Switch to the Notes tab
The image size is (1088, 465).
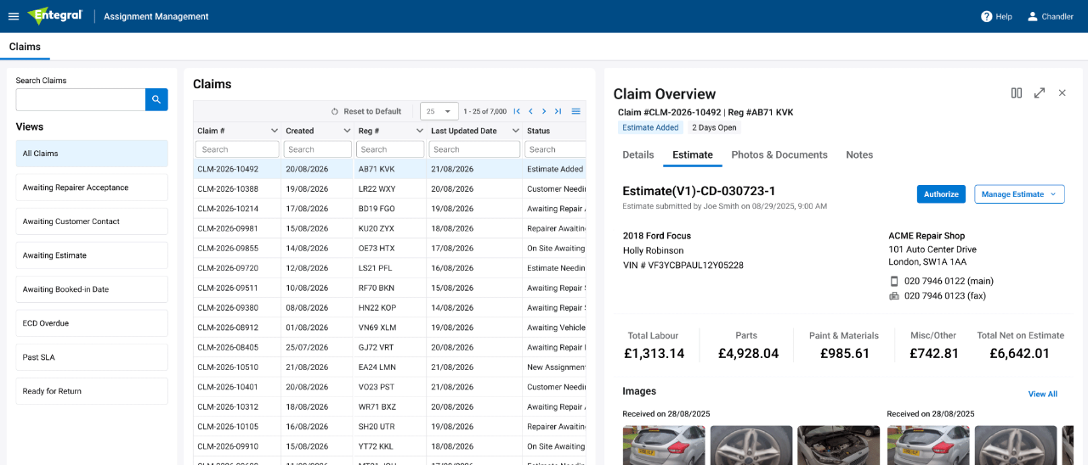click(x=859, y=155)
